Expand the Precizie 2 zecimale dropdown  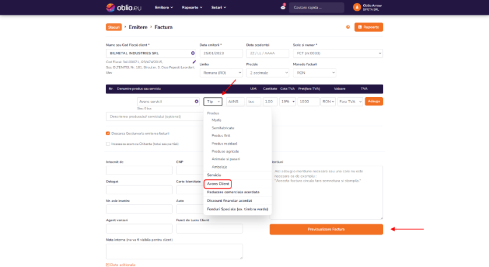266,72
